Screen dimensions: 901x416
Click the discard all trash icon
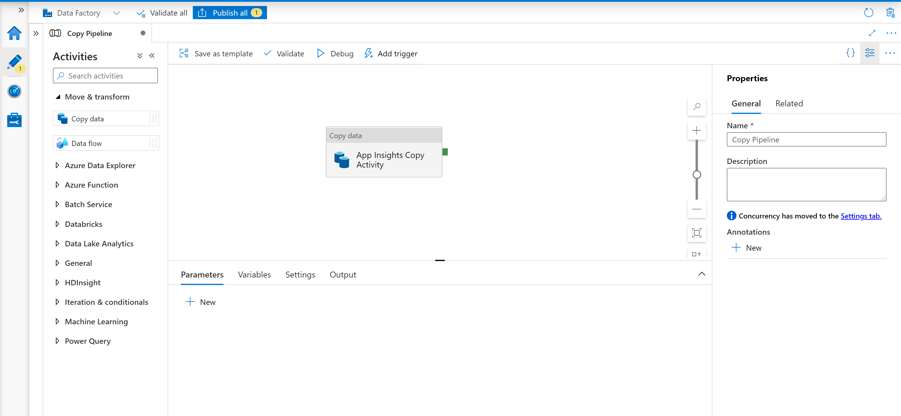(x=890, y=13)
